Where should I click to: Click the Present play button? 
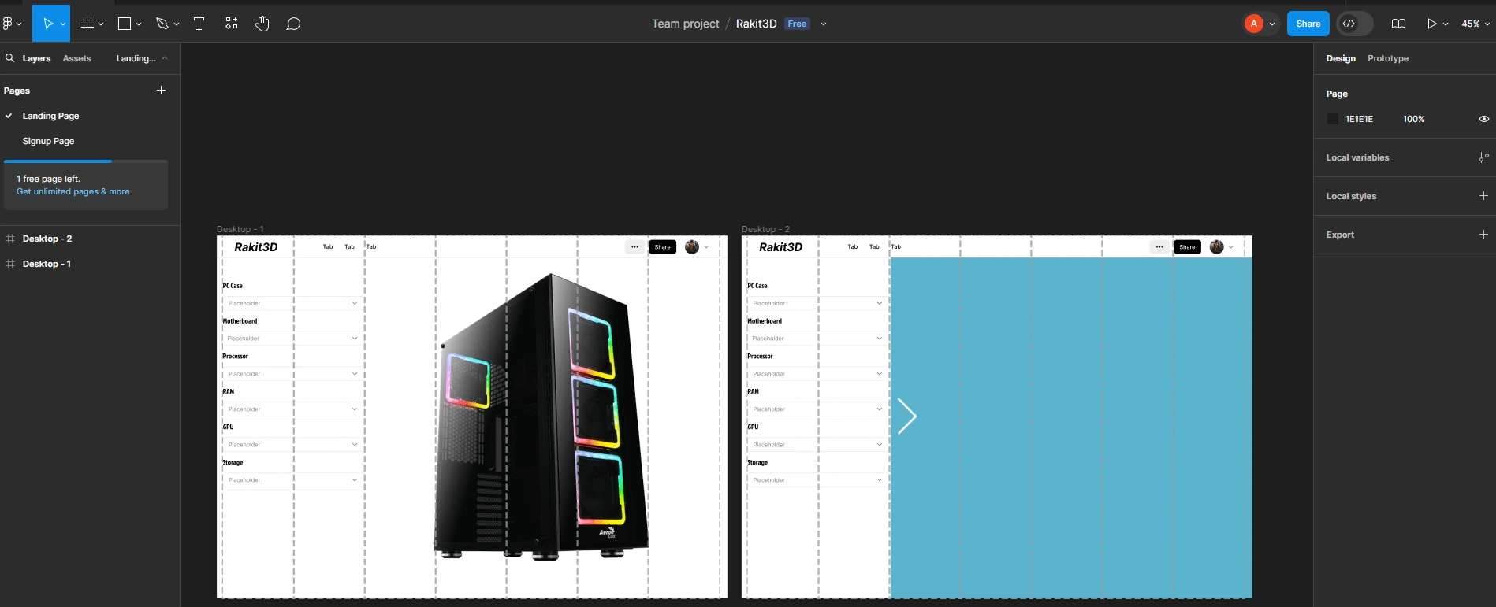pos(1431,24)
